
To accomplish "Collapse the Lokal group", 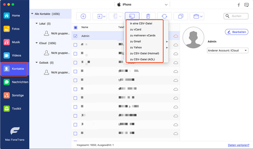I will pyautogui.click(x=36, y=23).
